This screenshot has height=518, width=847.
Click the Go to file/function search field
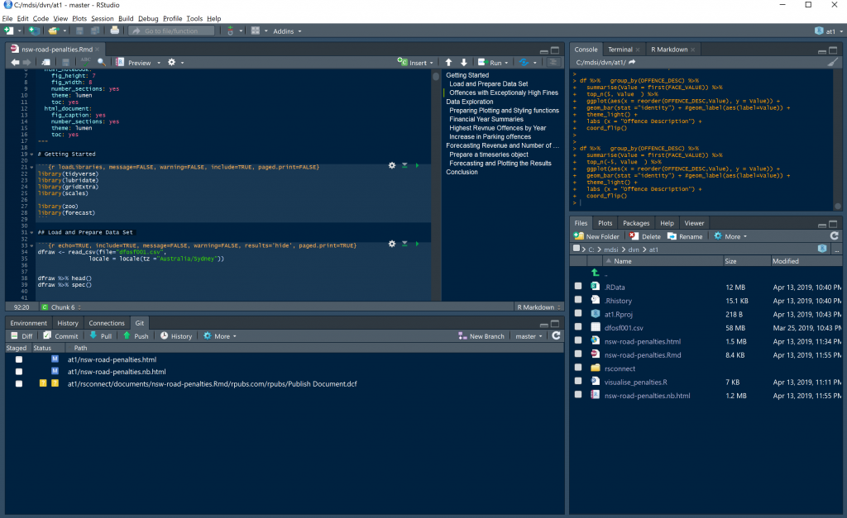(170, 31)
